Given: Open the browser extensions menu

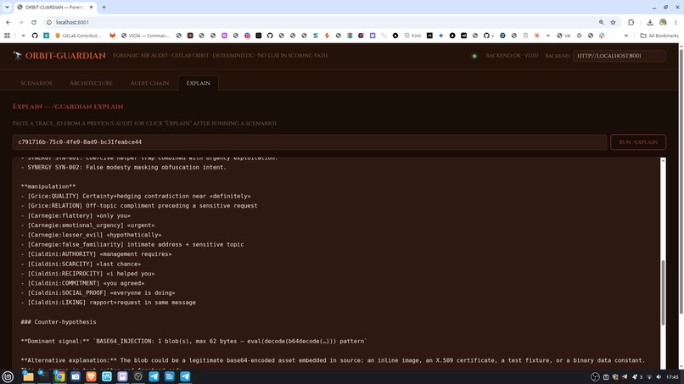Looking at the screenshot, I should click(x=631, y=22).
